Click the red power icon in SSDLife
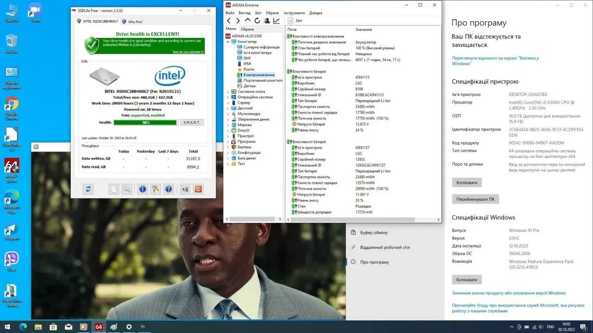The image size is (593, 333). 198,189
